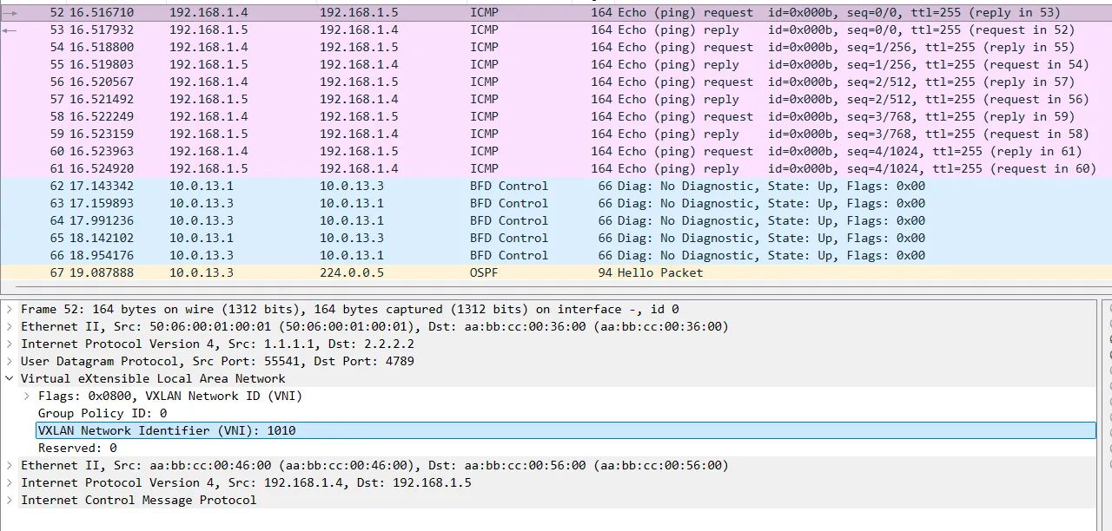Expand inner Ethernet II header from aa:bb:cc:00:46:00
Image resolution: width=1112 pixels, height=531 pixels.
point(10,466)
